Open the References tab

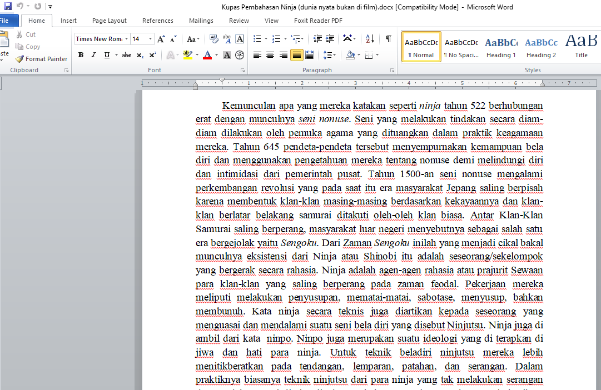tap(158, 21)
